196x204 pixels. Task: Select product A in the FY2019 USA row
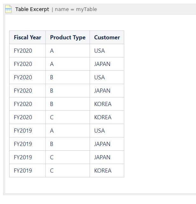tap(52, 130)
